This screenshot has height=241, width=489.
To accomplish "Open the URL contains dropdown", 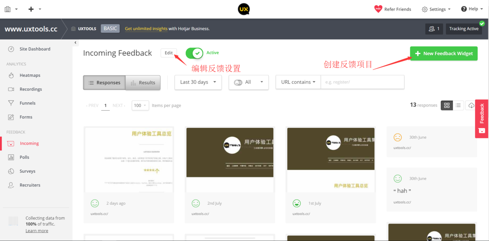I will tap(298, 82).
